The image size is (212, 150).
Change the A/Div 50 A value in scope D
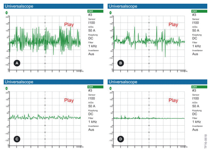point(196,106)
